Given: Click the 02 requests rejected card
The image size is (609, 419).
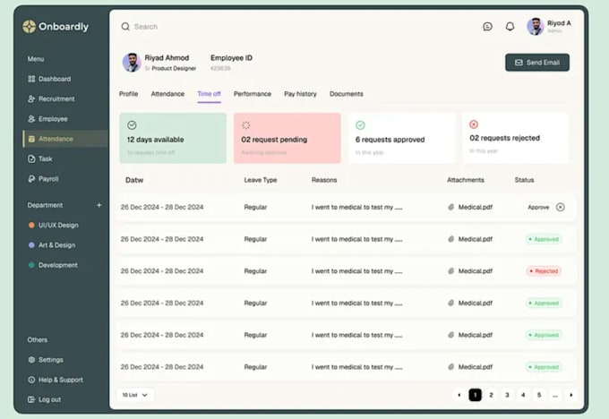Looking at the screenshot, I should [x=515, y=138].
